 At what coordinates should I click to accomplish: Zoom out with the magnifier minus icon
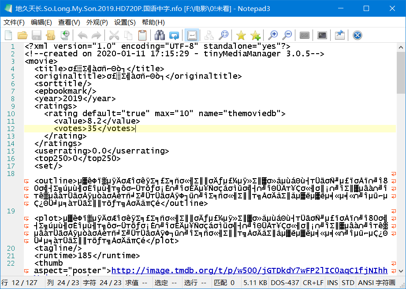pos(287,35)
